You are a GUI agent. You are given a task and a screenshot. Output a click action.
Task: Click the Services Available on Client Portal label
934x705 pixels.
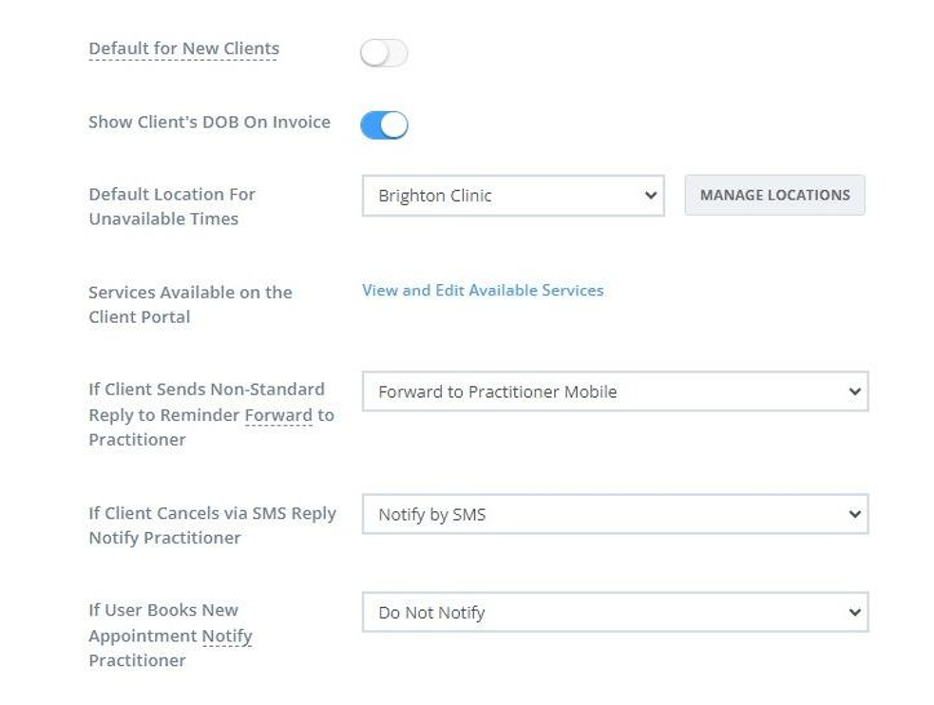point(189,304)
